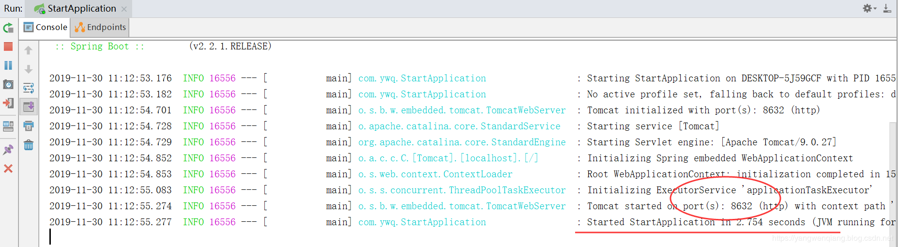898x247 pixels.
Task: Click TomcatWebServer logger in the 11:12:55.274 line
Action: pyautogui.click(x=462, y=206)
